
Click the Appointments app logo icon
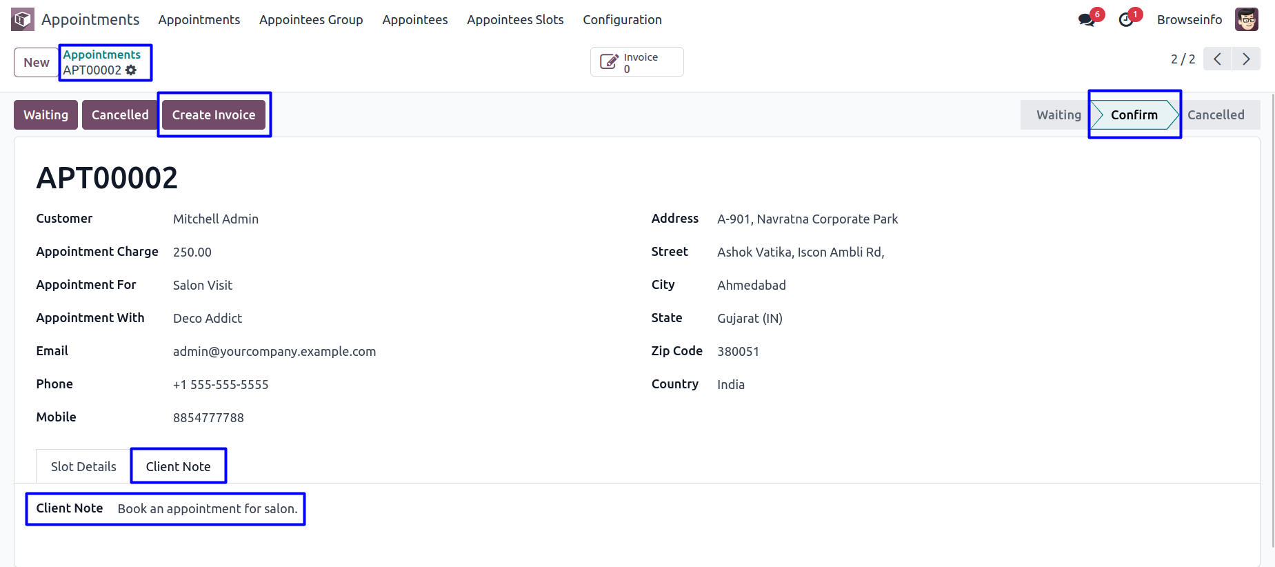pos(23,19)
